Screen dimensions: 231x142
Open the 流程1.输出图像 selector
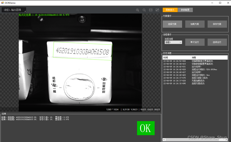pos(14,10)
